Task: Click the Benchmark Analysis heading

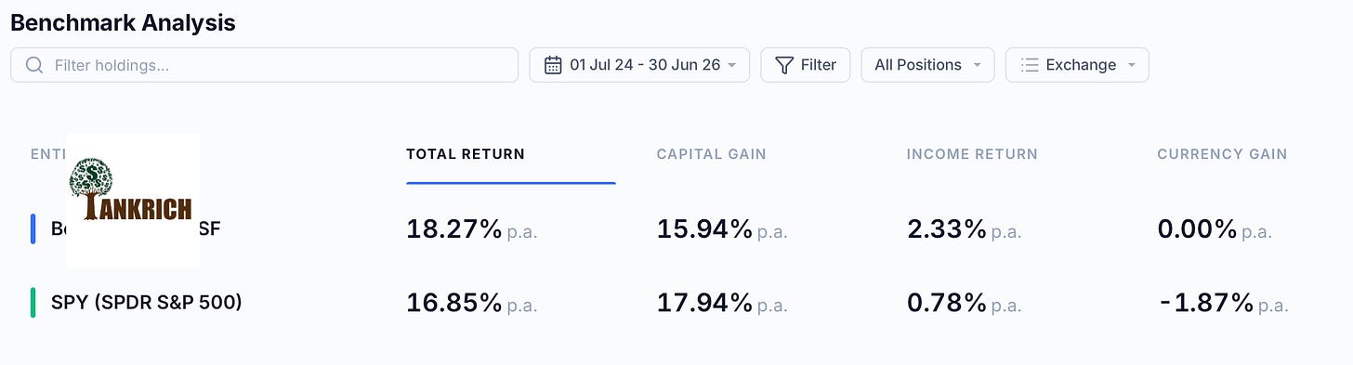Action: click(123, 22)
